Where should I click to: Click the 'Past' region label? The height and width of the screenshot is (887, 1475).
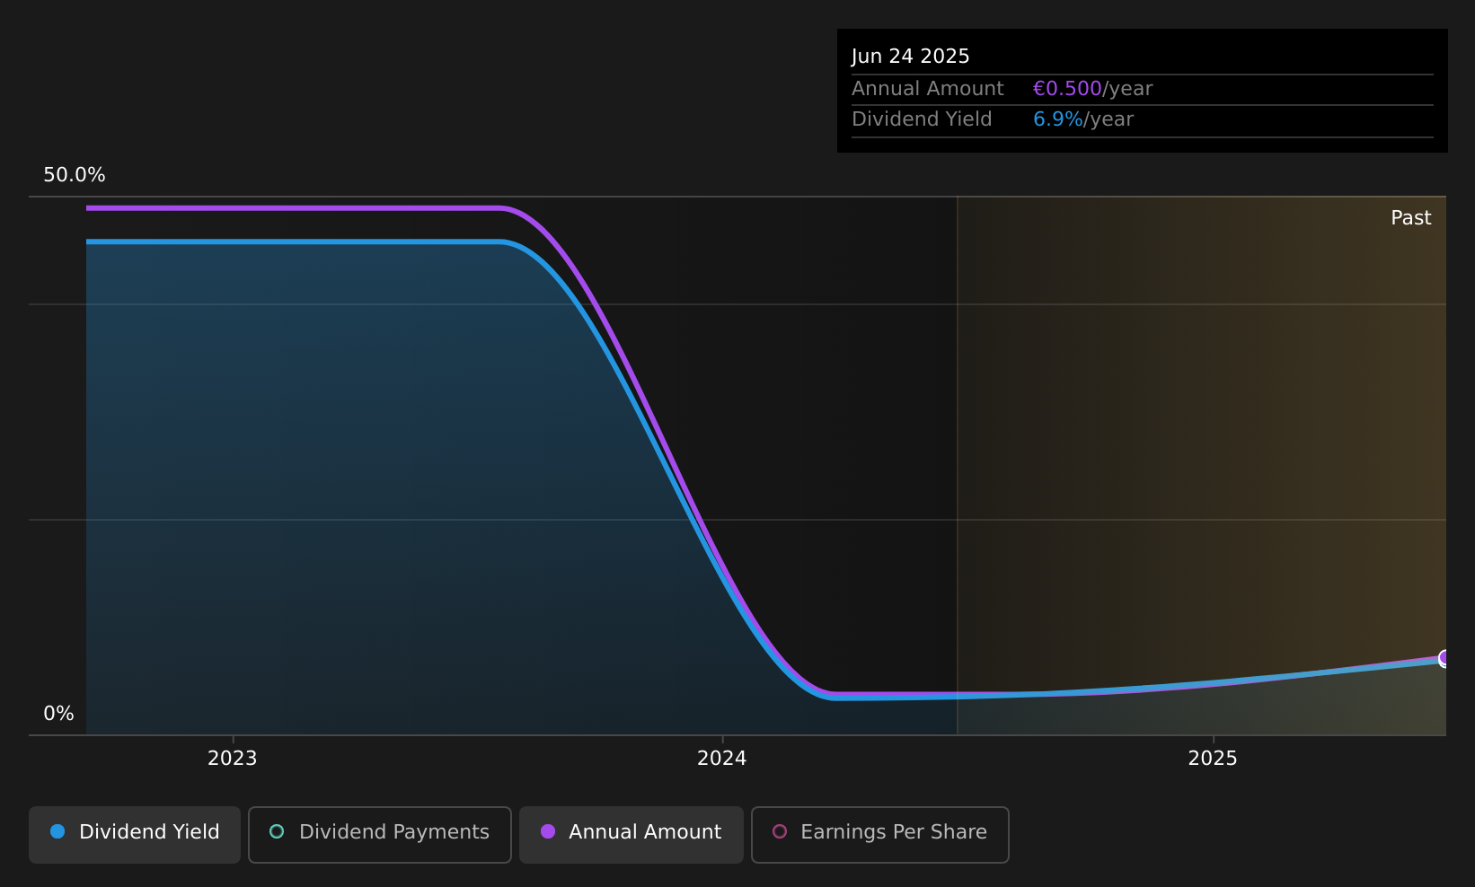(1411, 218)
